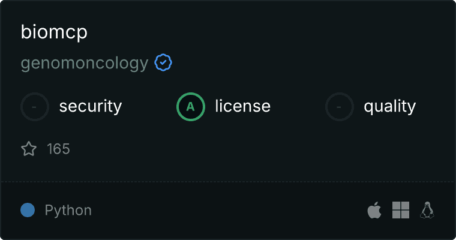Open the biomcp title link
Image resolution: width=456 pixels, height=240 pixels.
[x=54, y=32]
